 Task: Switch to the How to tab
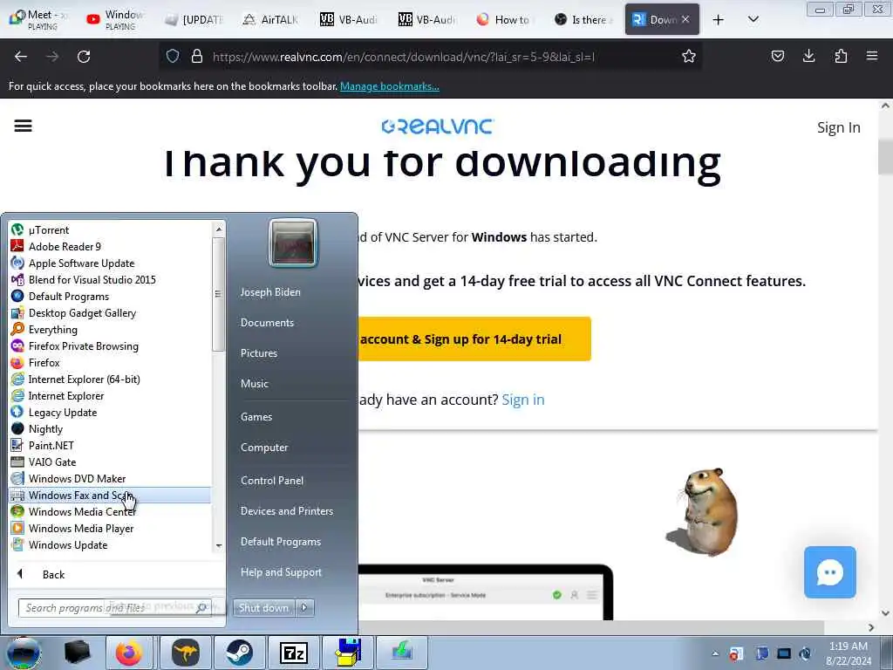(505, 19)
